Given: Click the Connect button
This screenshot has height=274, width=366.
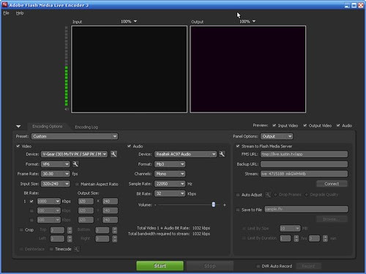Looking at the screenshot, I should [332, 183].
